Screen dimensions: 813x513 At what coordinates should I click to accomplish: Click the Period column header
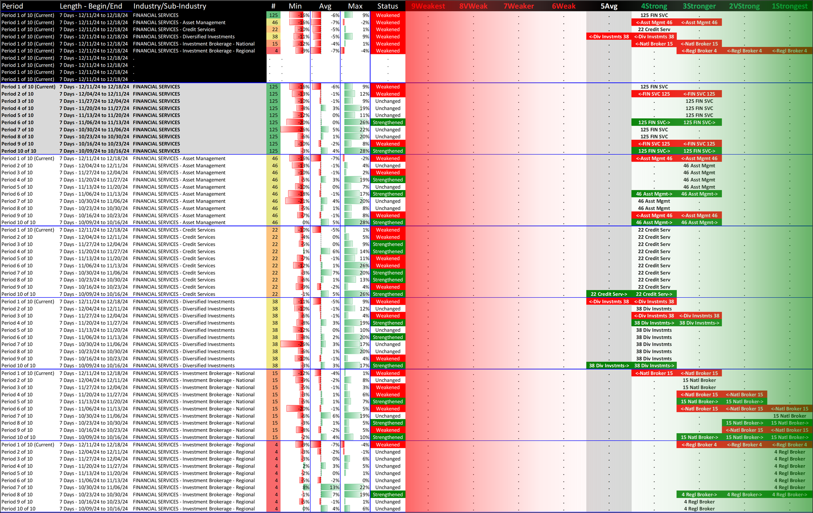pyautogui.click(x=13, y=6)
